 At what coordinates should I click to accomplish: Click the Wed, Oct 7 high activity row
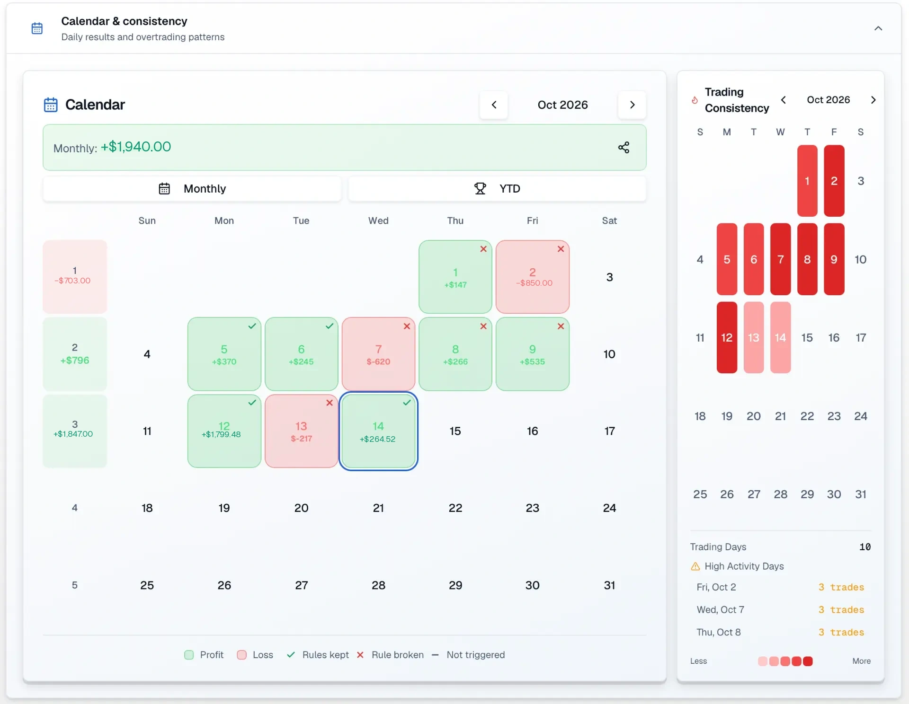coord(780,610)
